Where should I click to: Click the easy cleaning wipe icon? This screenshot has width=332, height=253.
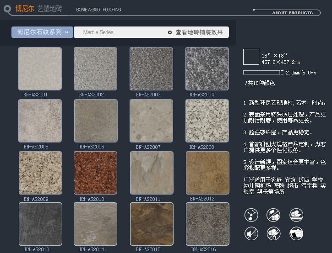coord(296,233)
